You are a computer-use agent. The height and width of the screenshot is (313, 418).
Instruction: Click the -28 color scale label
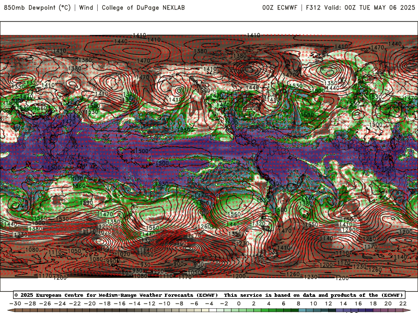click(x=30, y=304)
